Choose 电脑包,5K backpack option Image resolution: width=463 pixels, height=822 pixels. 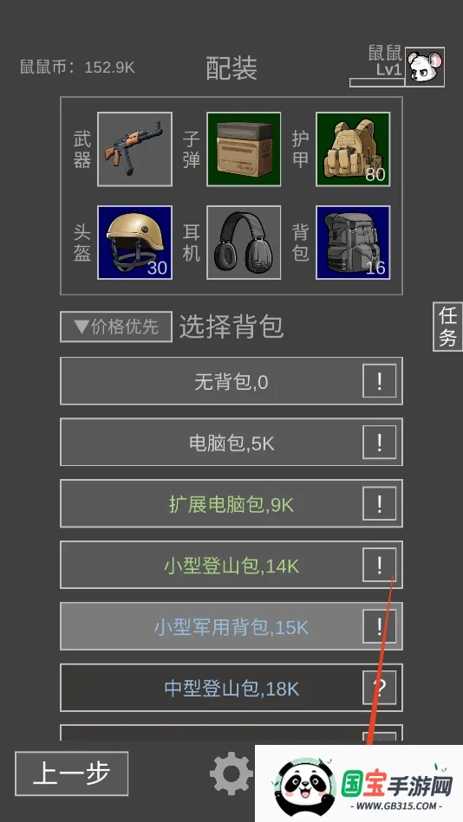click(x=231, y=443)
